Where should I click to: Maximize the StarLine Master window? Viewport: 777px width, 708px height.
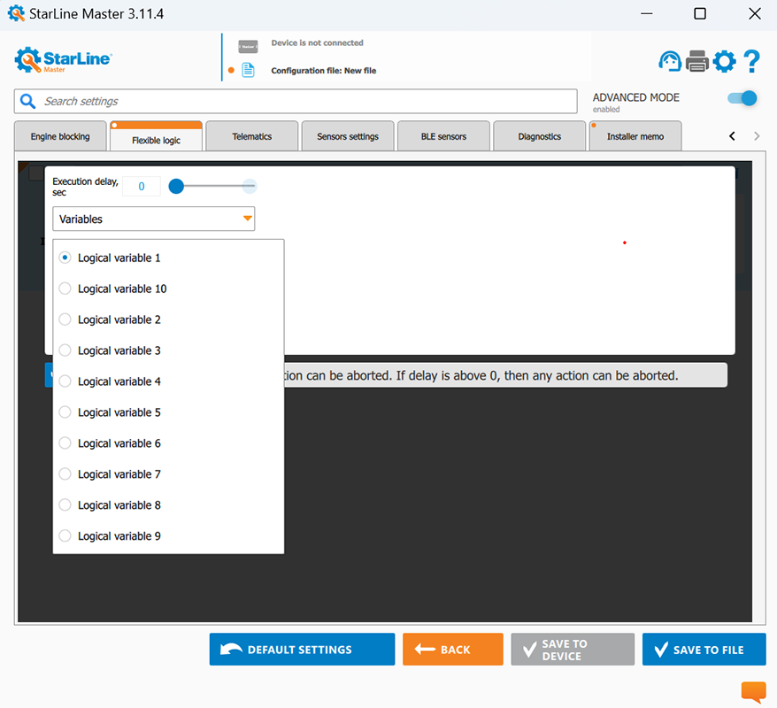700,13
